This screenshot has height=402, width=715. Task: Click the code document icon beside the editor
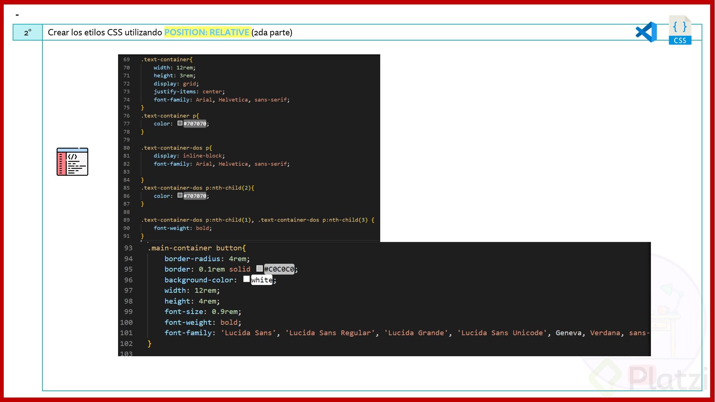pyautogui.click(x=72, y=162)
